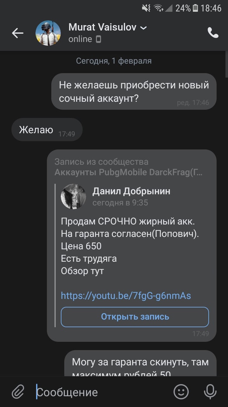Start a voice call with Murat
The height and width of the screenshot is (407, 228).
click(213, 33)
